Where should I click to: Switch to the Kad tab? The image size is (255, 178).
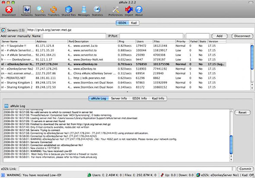point(134,23)
